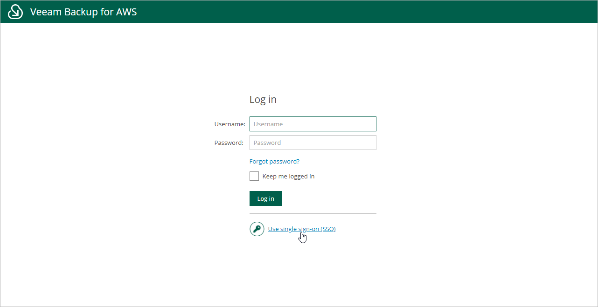Click the Veeam logo icon in header
The image size is (598, 307).
coord(15,12)
